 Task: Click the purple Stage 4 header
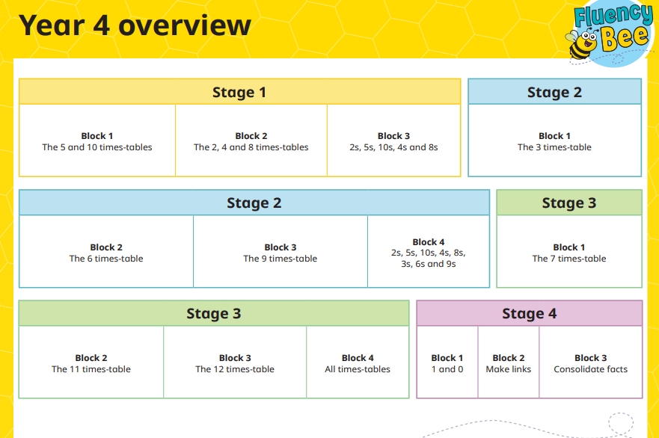tap(530, 313)
